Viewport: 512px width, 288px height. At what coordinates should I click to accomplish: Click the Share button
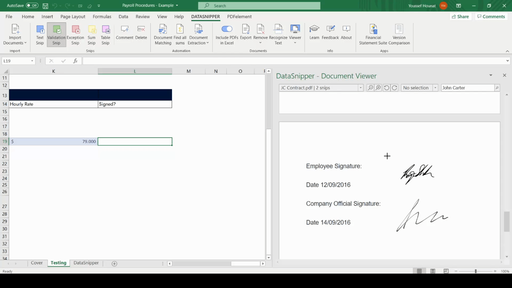tap(460, 16)
